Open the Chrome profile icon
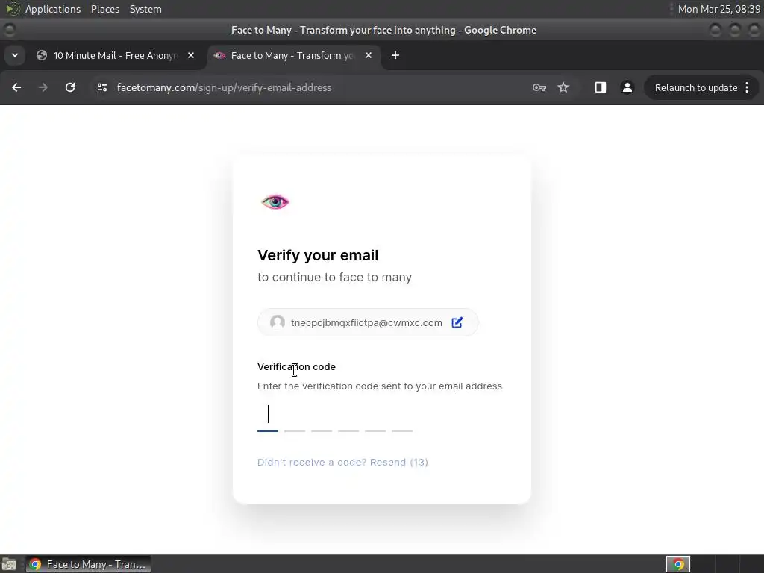The height and width of the screenshot is (573, 764). point(627,87)
